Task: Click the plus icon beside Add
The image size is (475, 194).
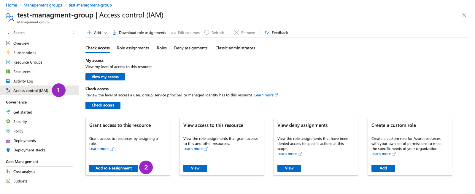Action: click(89, 32)
